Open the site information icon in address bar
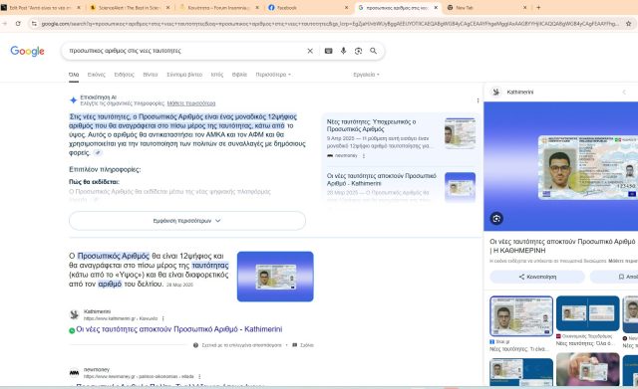 pos(34,24)
